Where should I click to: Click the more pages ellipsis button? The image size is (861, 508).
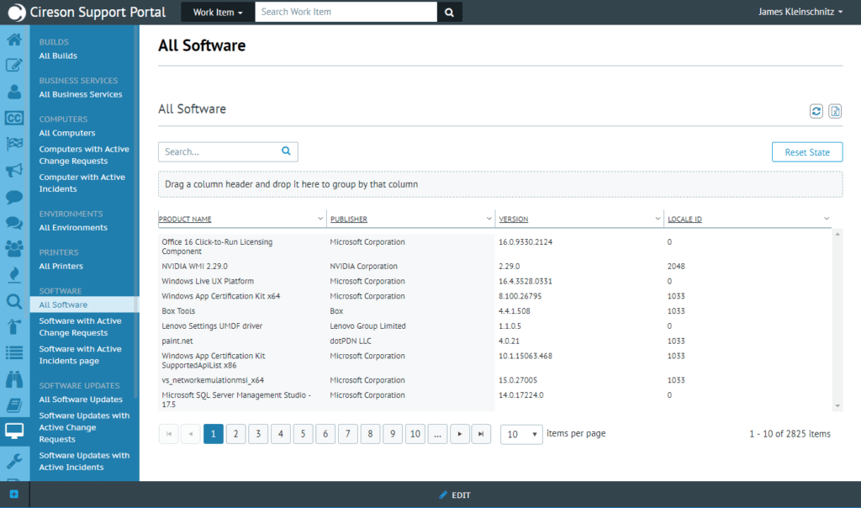coord(437,434)
